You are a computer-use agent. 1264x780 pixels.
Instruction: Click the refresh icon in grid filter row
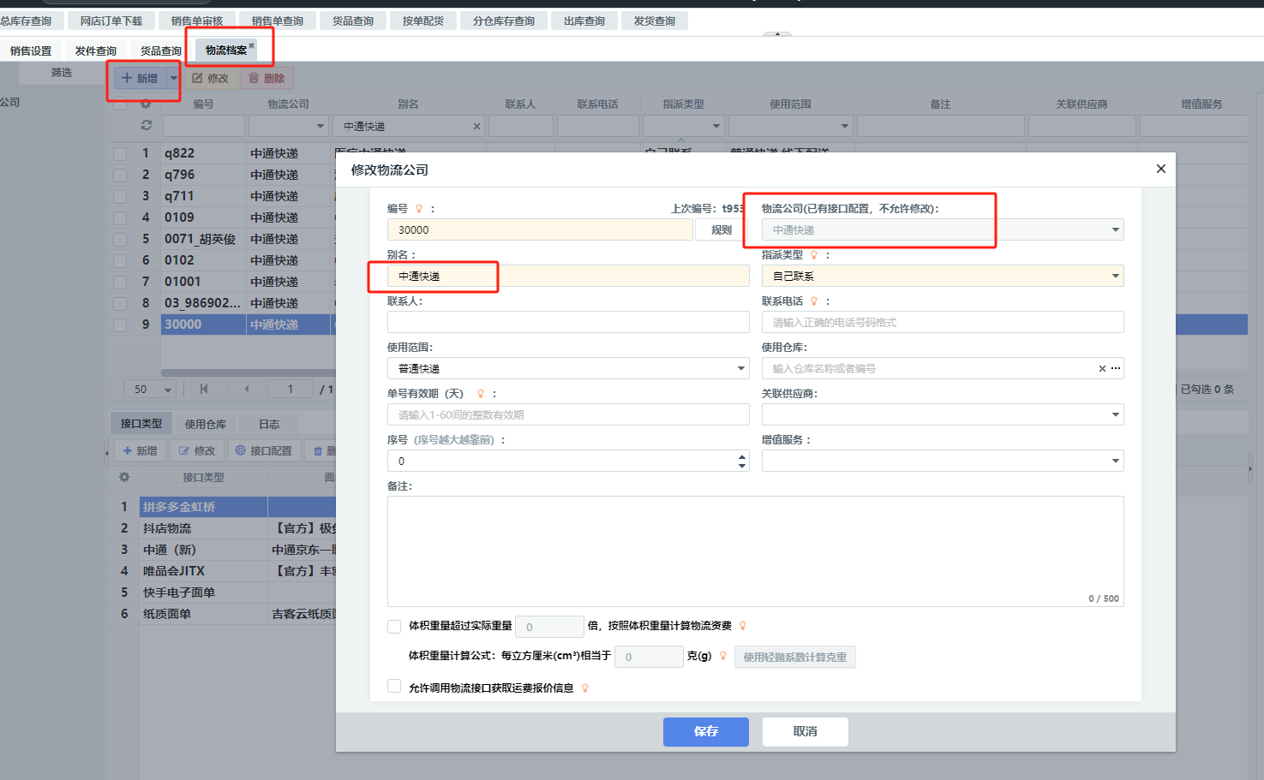(147, 126)
